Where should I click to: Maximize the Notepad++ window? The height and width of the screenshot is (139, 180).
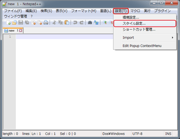(x=161, y=3)
